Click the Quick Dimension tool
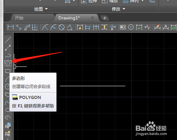This screenshot has height=140, width=177. click(x=80, y=27)
